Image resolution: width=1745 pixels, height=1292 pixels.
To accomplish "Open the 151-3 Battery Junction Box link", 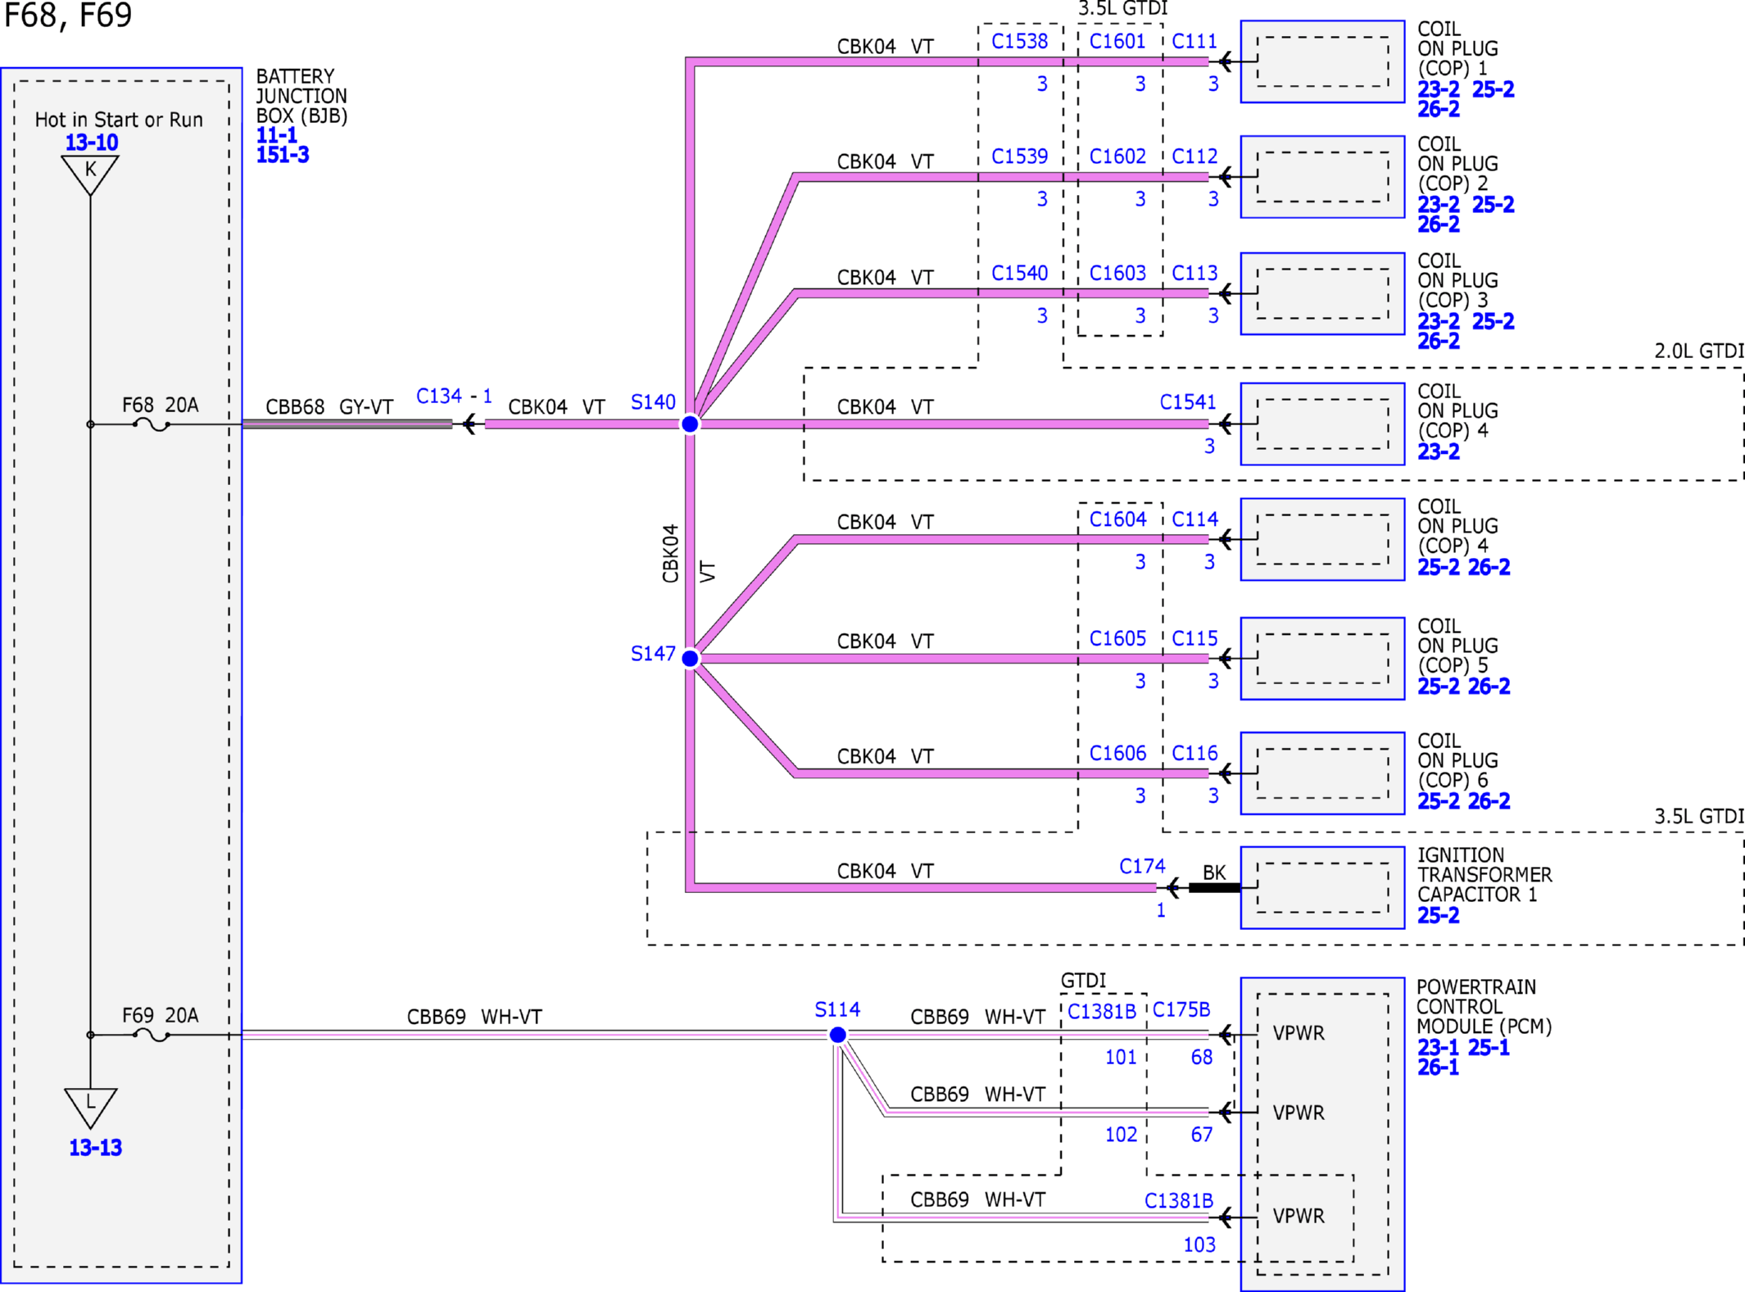I will pos(283,155).
